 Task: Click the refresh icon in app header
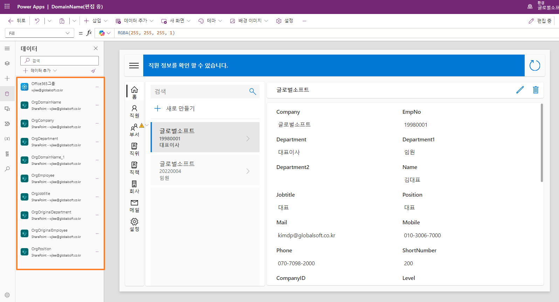click(x=535, y=65)
